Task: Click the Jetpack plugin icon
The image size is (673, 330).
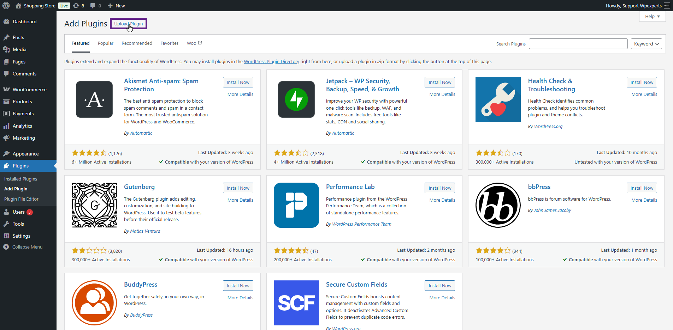Action: [296, 99]
